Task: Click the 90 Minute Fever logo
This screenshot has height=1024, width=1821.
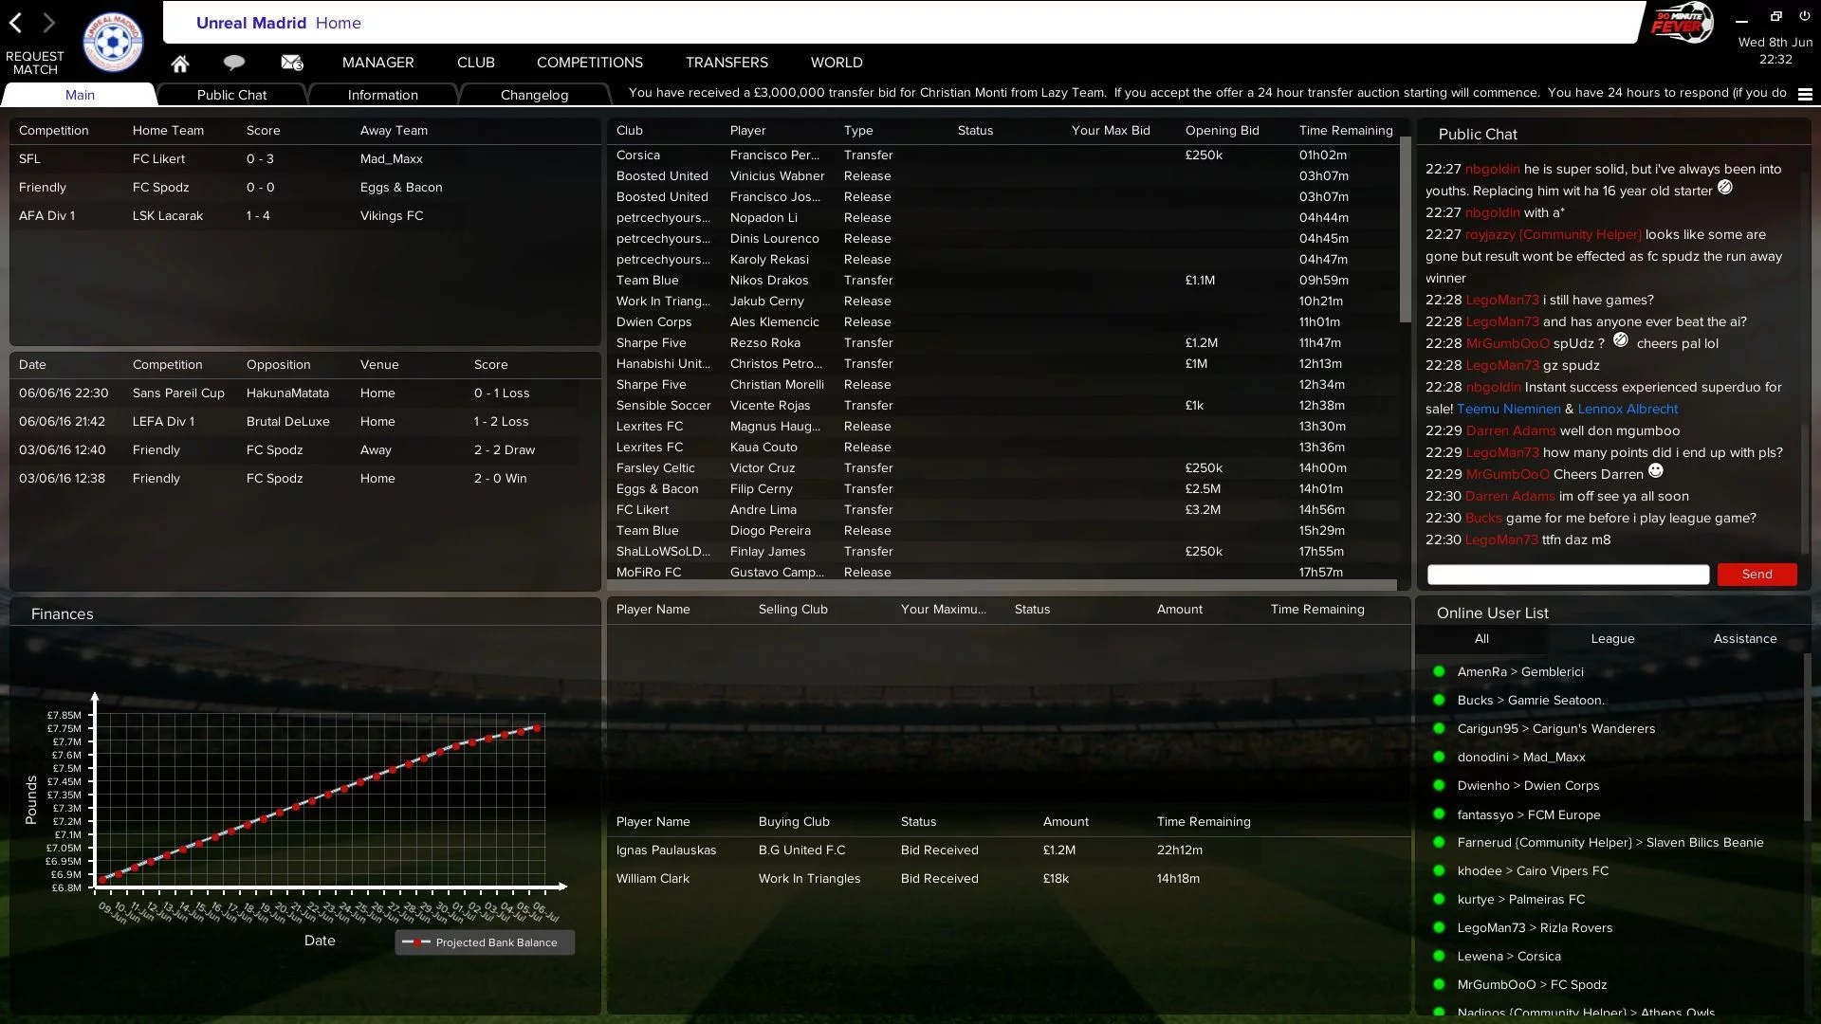Action: 1682,23
